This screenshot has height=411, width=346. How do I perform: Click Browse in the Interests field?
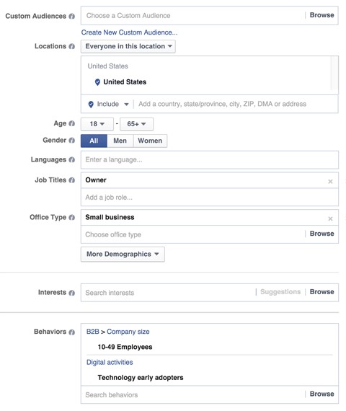click(321, 292)
